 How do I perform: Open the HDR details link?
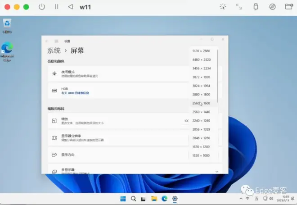point(75,93)
